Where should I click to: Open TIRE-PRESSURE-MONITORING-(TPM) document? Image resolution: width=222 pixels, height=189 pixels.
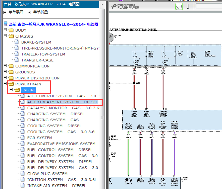(60, 48)
